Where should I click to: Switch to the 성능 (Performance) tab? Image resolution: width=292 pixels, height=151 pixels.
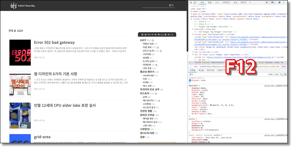point(235,2)
